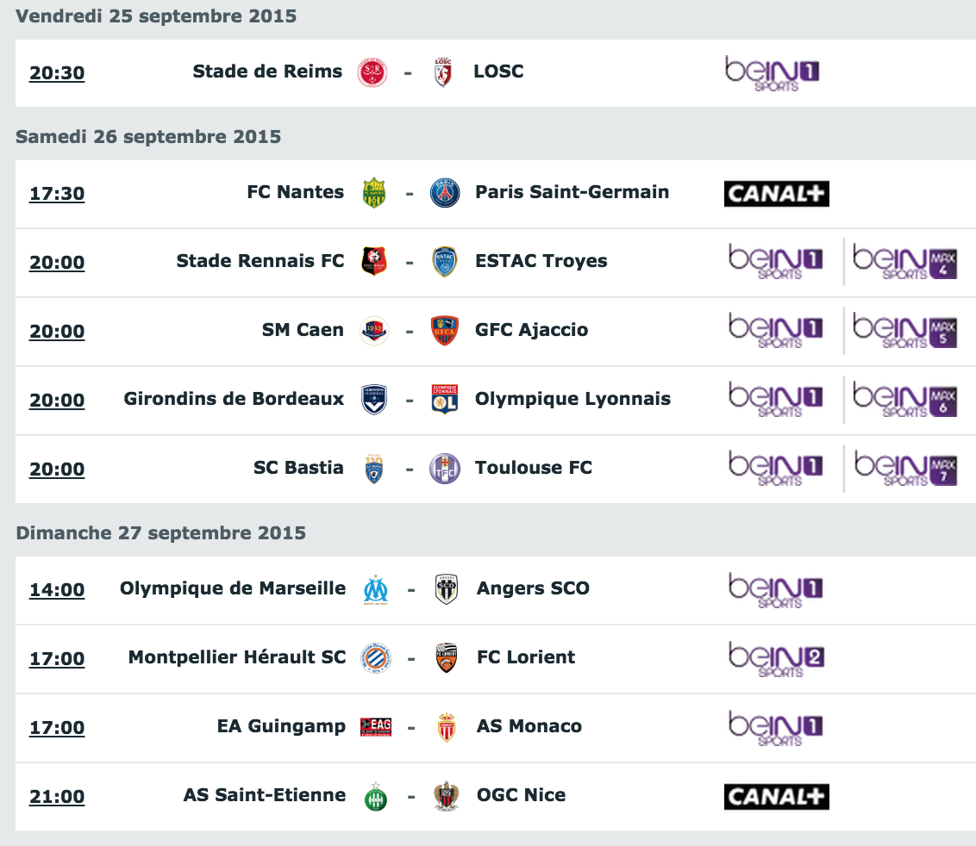Click the Stade de Reims club crest

372,72
